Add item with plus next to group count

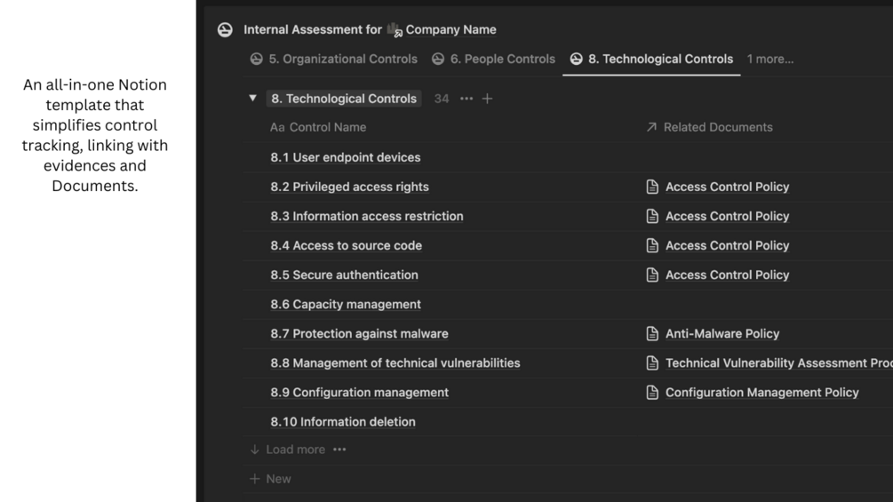pos(487,99)
